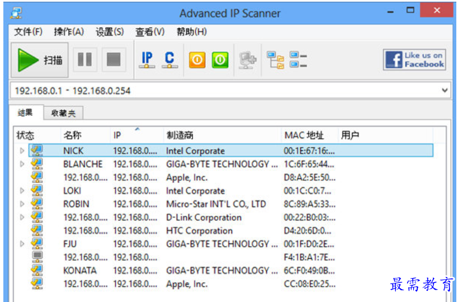Start scanning with the green 扫描 button
The image size is (458, 302).
[40, 60]
